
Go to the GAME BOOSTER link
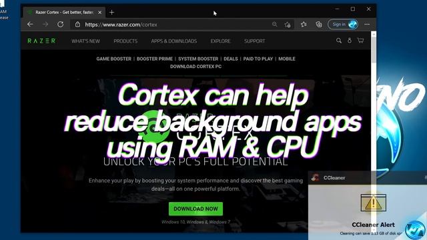click(114, 59)
